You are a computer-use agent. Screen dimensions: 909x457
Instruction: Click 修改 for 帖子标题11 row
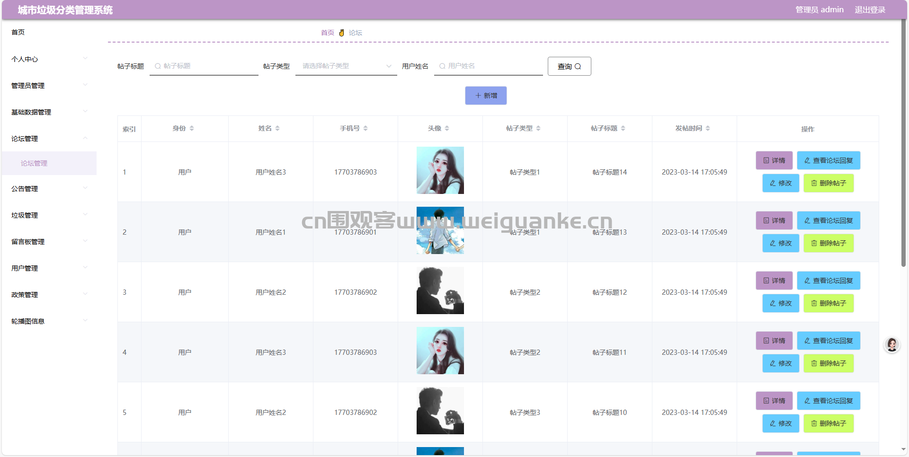781,363
